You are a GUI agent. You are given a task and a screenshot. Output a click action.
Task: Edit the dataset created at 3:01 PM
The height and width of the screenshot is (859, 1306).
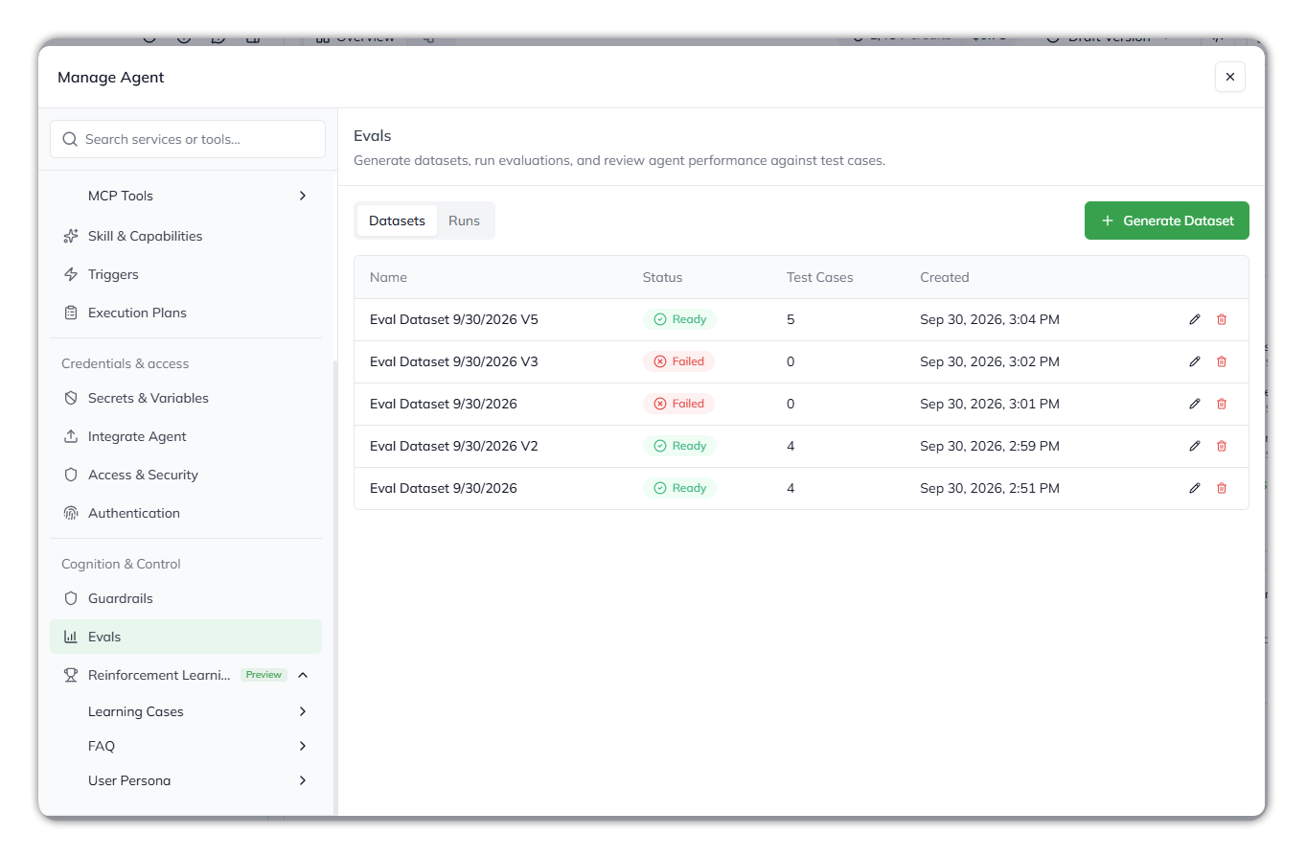point(1195,404)
